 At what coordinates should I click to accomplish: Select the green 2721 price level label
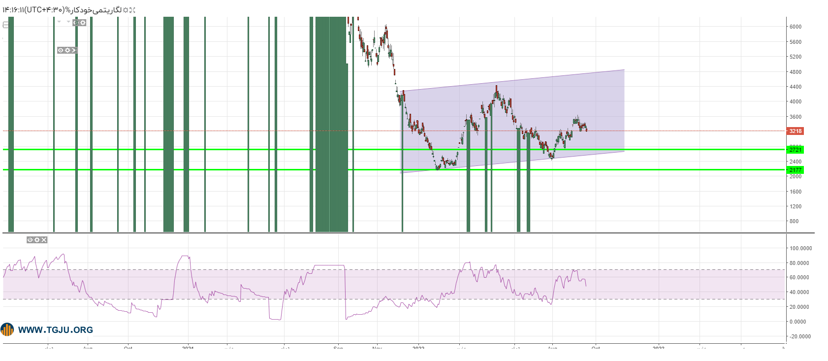[x=796, y=149]
